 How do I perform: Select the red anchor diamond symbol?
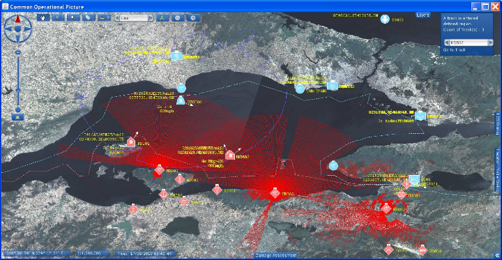[164, 194]
